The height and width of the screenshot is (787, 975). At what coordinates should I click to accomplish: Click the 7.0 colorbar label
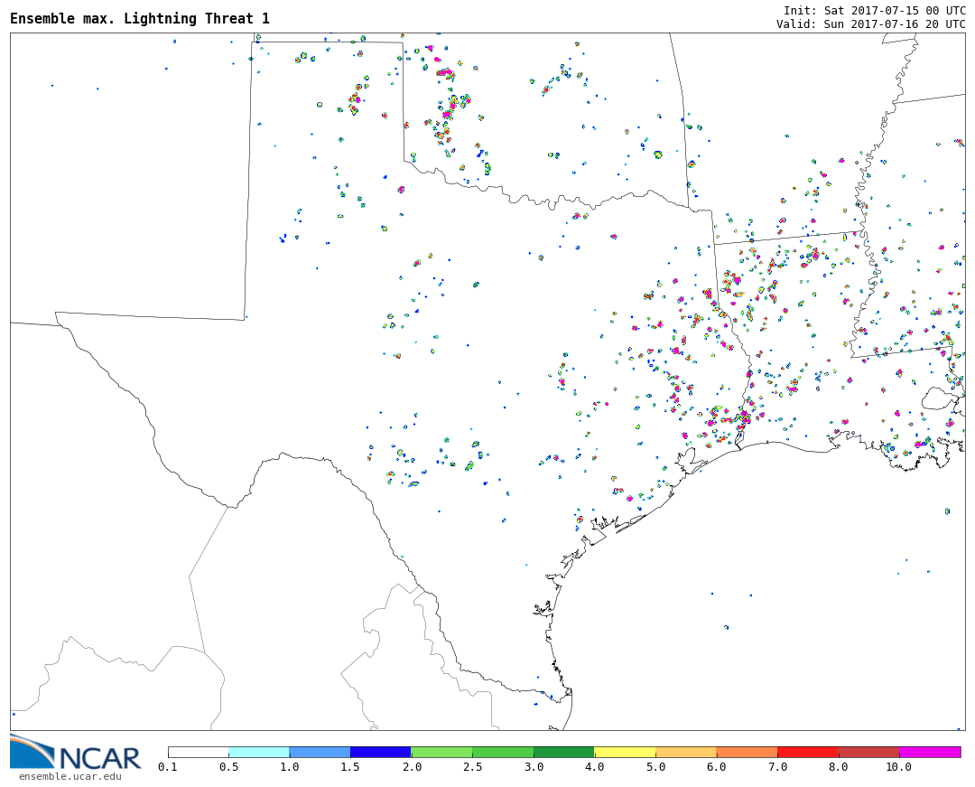click(777, 767)
